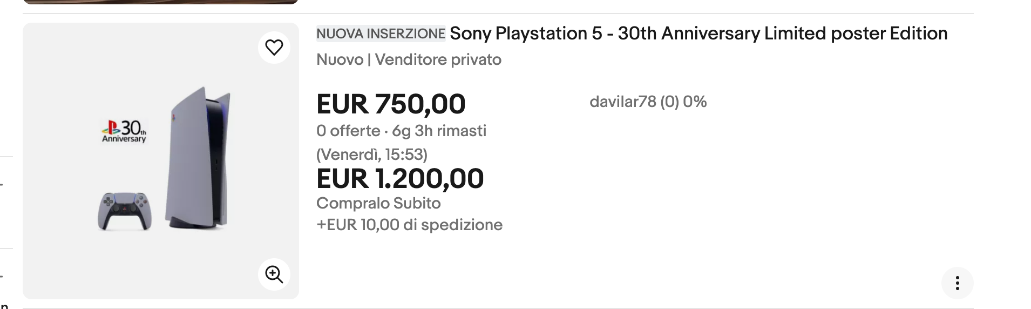
Task: Click the 0 offerte bid count
Action: (348, 131)
